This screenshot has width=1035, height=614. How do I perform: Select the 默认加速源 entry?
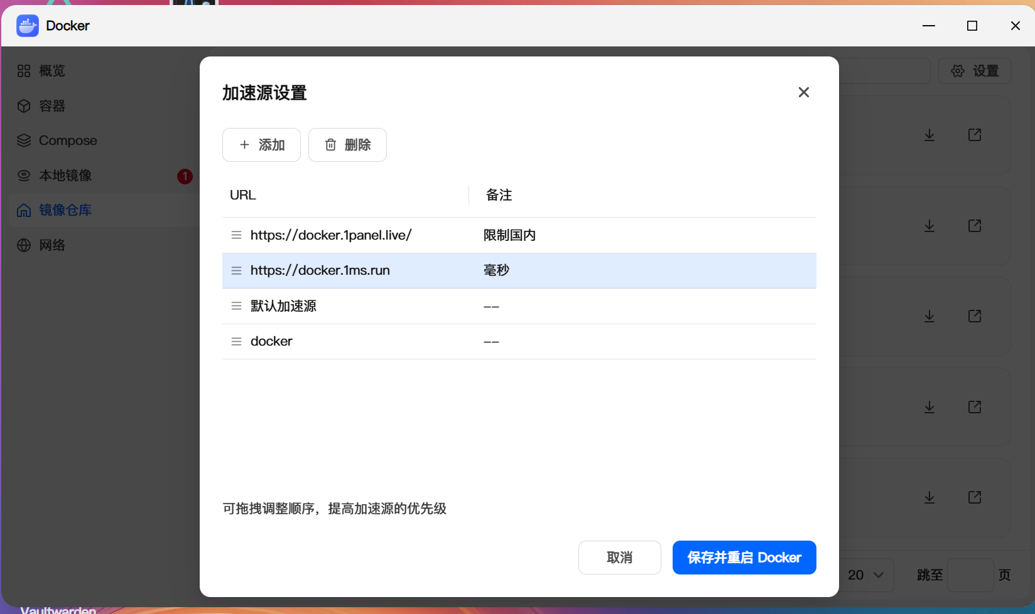pos(283,306)
